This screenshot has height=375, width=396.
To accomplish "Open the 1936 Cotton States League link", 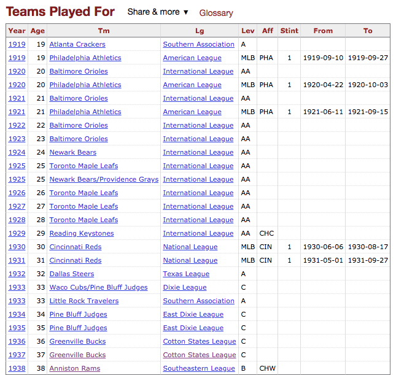I will pos(200,341).
